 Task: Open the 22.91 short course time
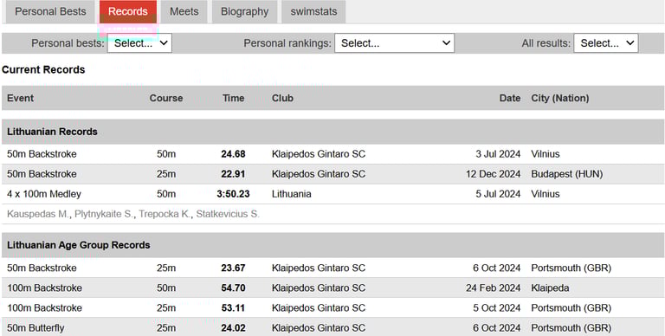pyautogui.click(x=233, y=174)
